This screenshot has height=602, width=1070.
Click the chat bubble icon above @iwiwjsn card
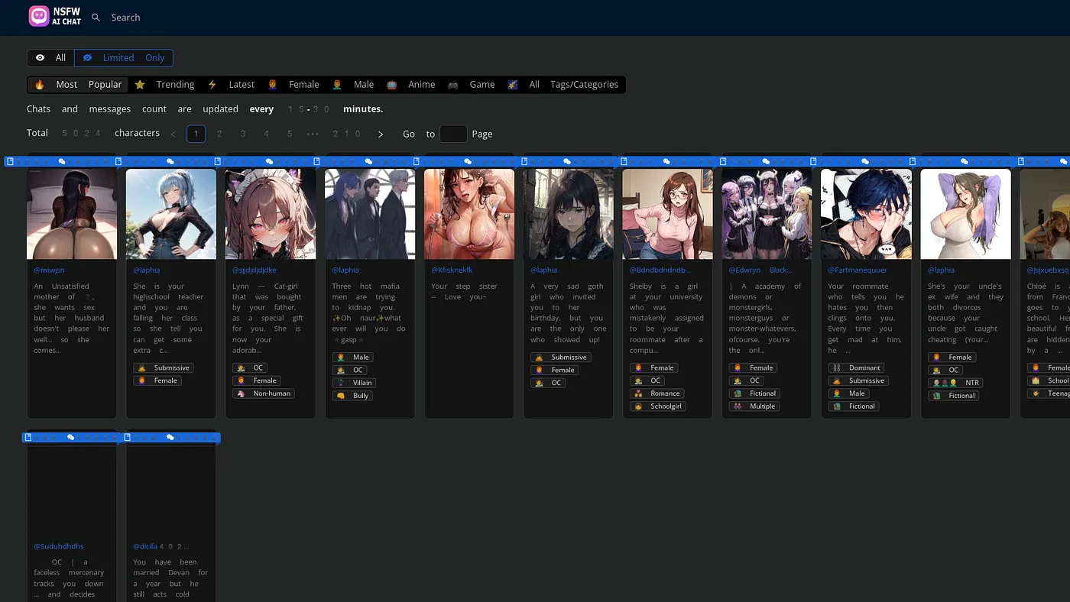point(62,161)
